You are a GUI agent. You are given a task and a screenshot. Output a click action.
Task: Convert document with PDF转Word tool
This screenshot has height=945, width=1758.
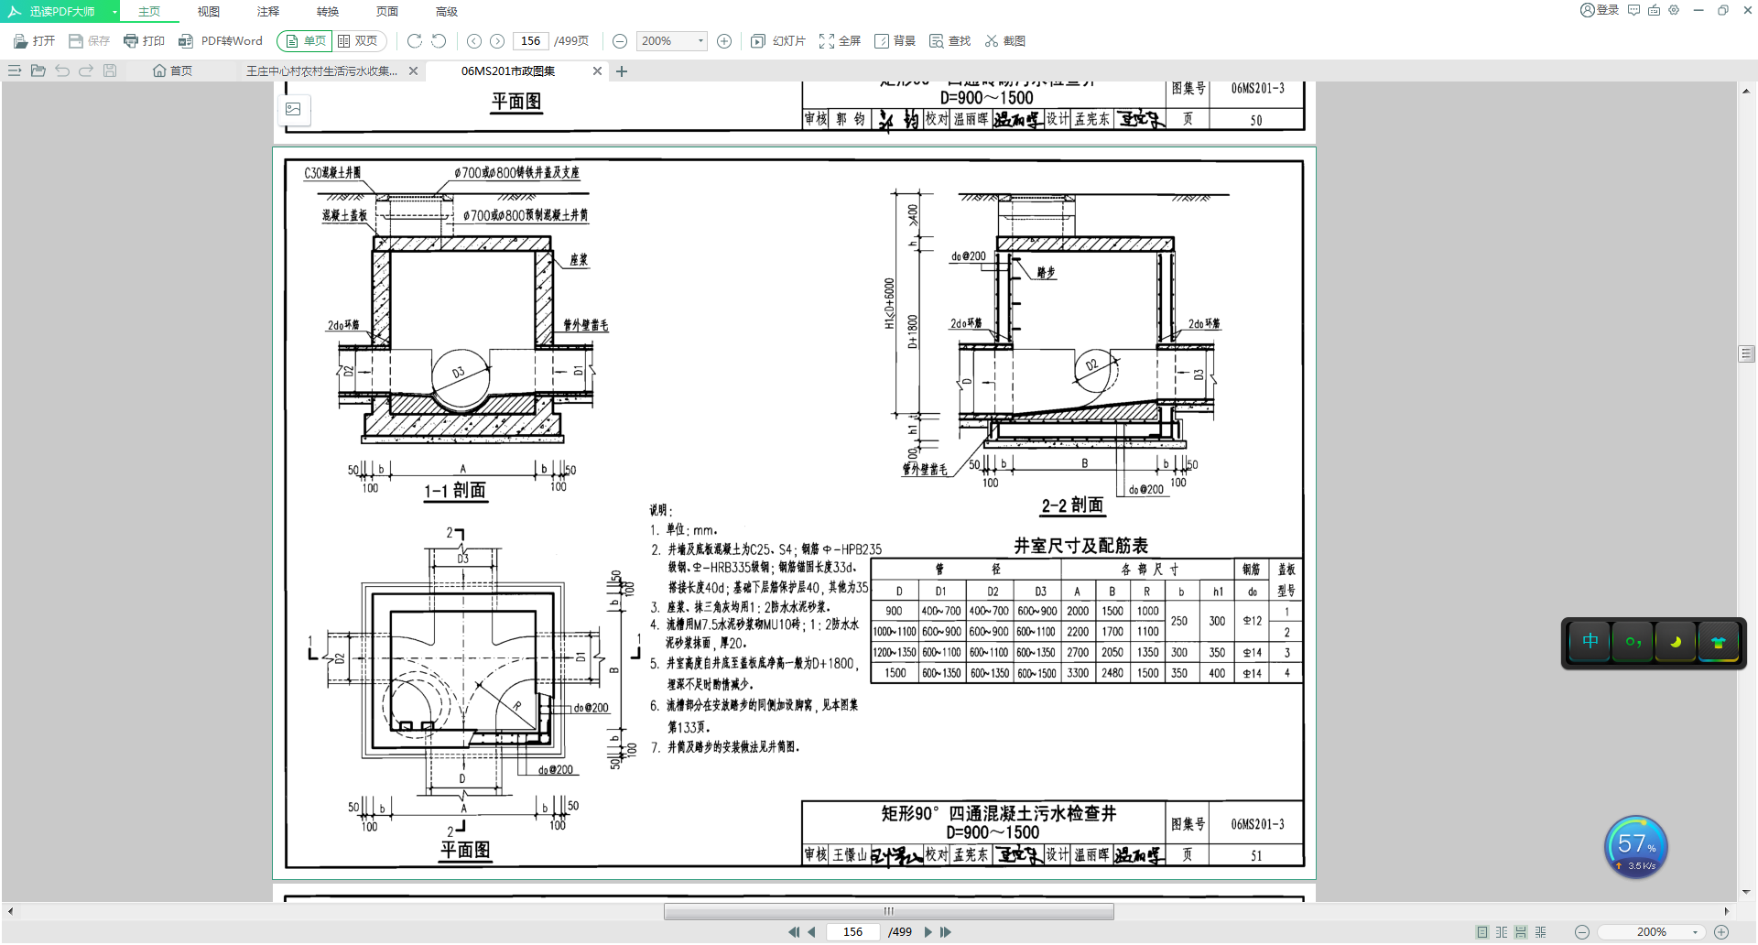[x=220, y=40]
